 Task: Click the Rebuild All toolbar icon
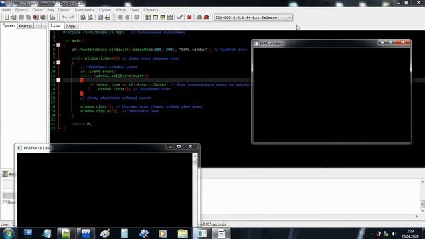point(170,17)
